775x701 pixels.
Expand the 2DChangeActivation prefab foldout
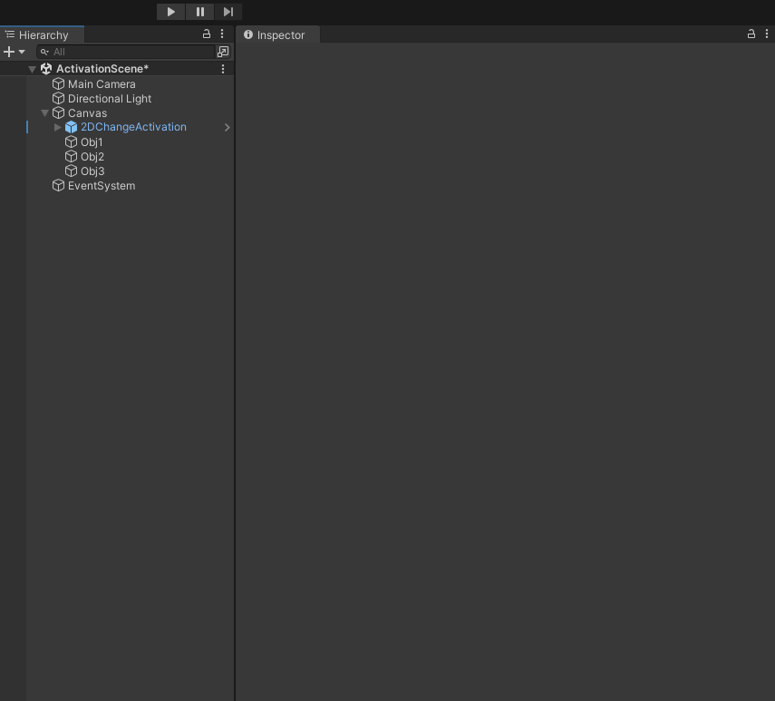click(x=57, y=128)
